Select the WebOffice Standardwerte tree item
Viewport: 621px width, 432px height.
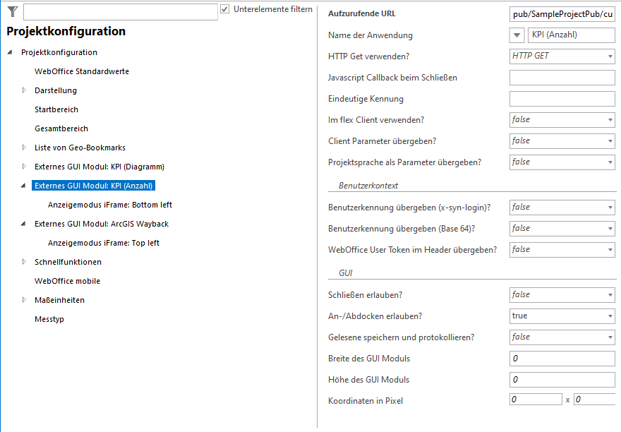click(x=81, y=71)
